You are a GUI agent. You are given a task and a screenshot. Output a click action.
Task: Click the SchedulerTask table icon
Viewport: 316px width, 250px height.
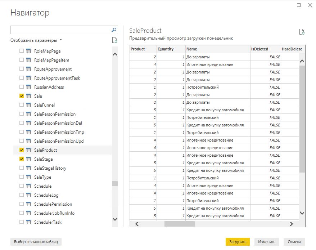pyautogui.click(x=28, y=222)
